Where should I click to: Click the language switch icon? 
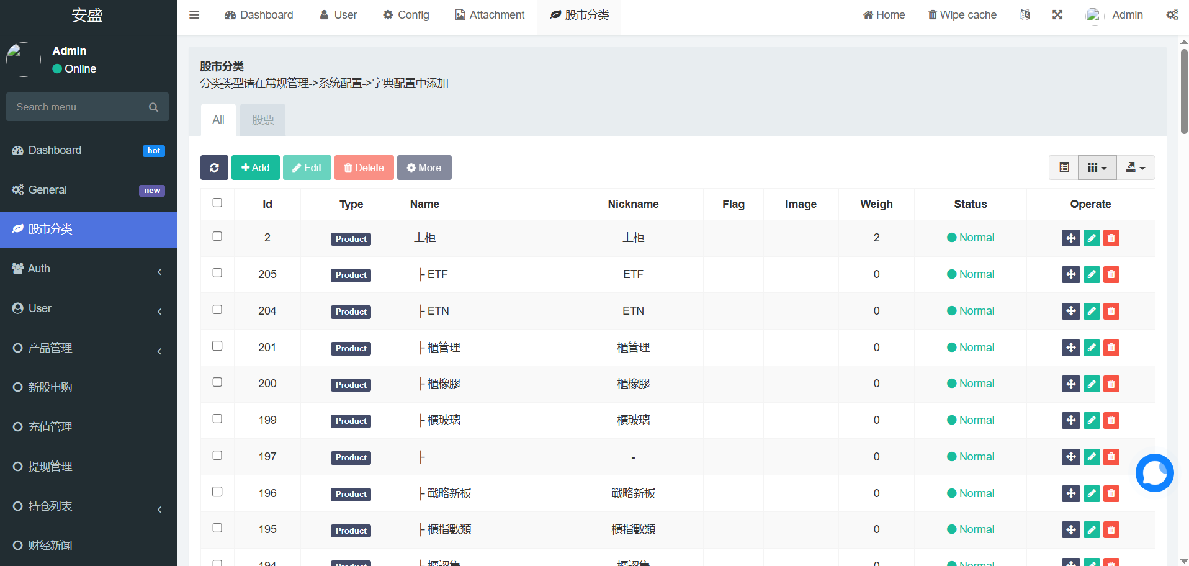pyautogui.click(x=1025, y=15)
